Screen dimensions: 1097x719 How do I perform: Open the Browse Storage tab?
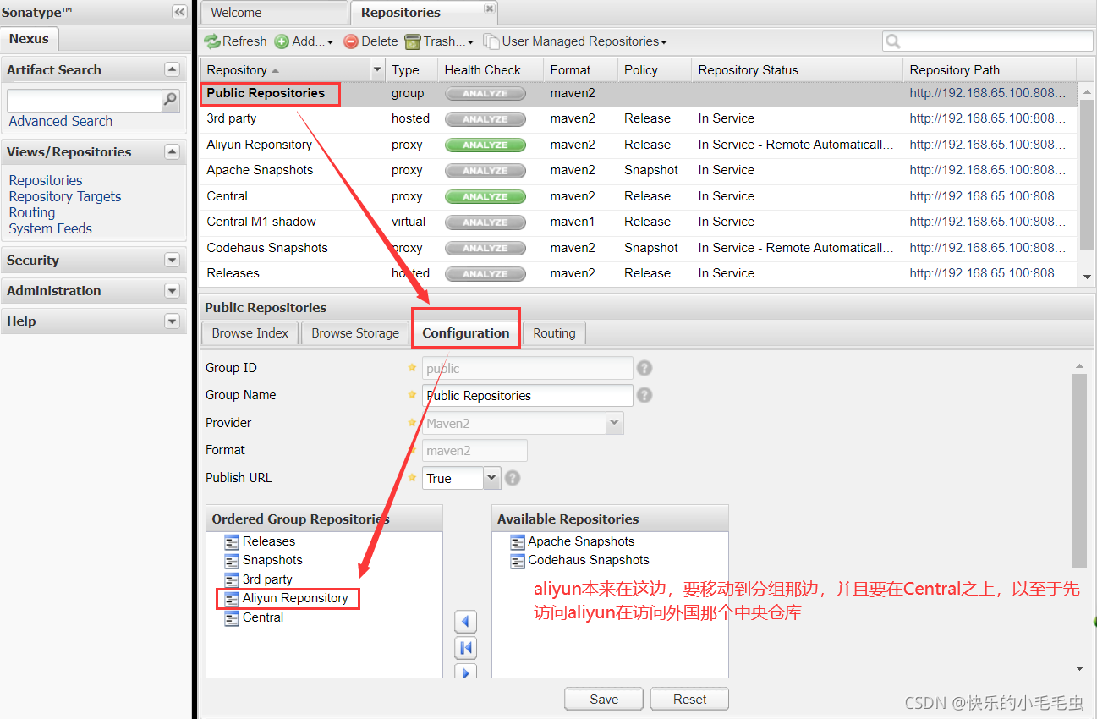(x=355, y=333)
